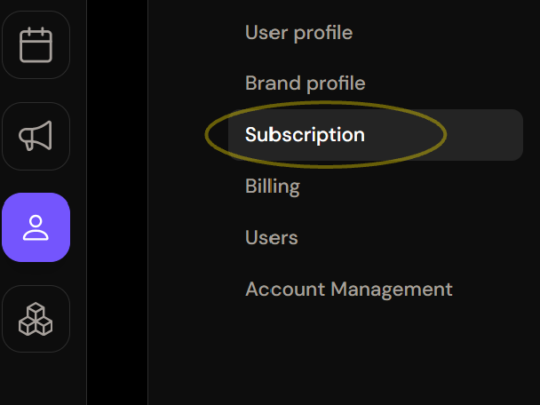The image size is (540, 405).
Task: Navigate to the Users menu item
Action: pos(272,238)
